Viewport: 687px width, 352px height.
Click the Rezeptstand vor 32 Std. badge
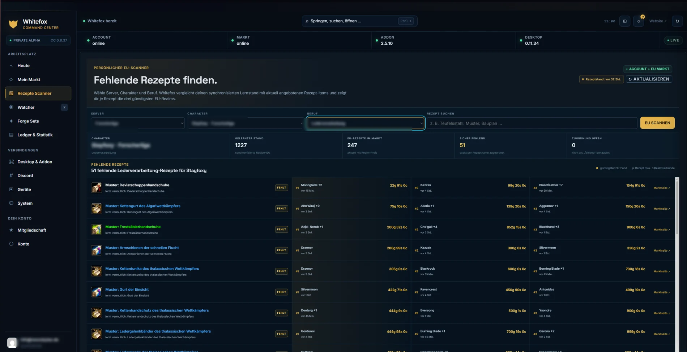point(601,79)
